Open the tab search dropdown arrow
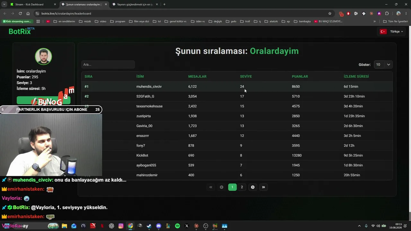Screen dimensions: 411x231 click(x=4, y=4)
